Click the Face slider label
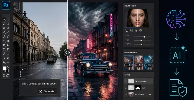The image size is (194, 100). click(x=127, y=36)
